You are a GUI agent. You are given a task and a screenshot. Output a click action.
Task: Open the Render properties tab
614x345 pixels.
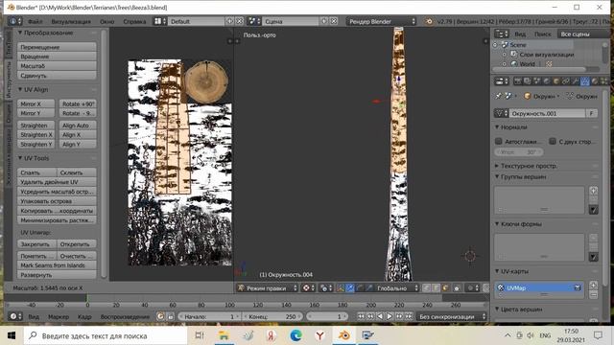[518, 81]
